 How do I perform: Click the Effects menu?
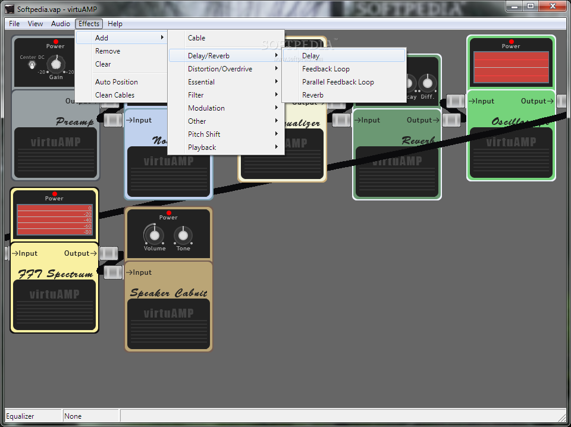pos(89,24)
